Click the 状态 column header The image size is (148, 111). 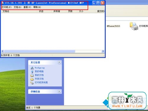tap(45, 11)
